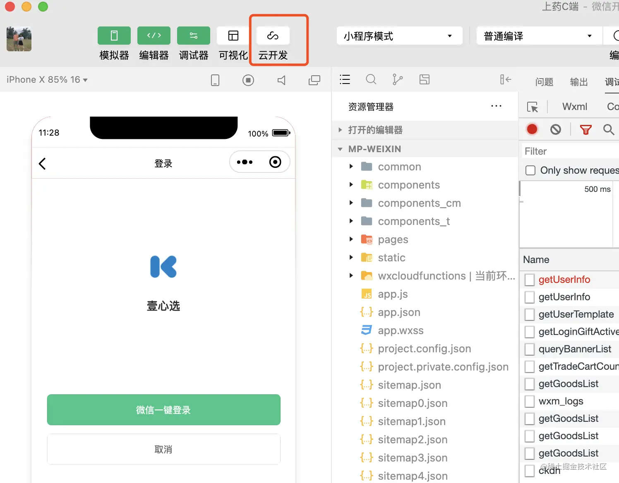Tap the 取消 cancel button
This screenshot has width=619, height=483.
tap(164, 449)
